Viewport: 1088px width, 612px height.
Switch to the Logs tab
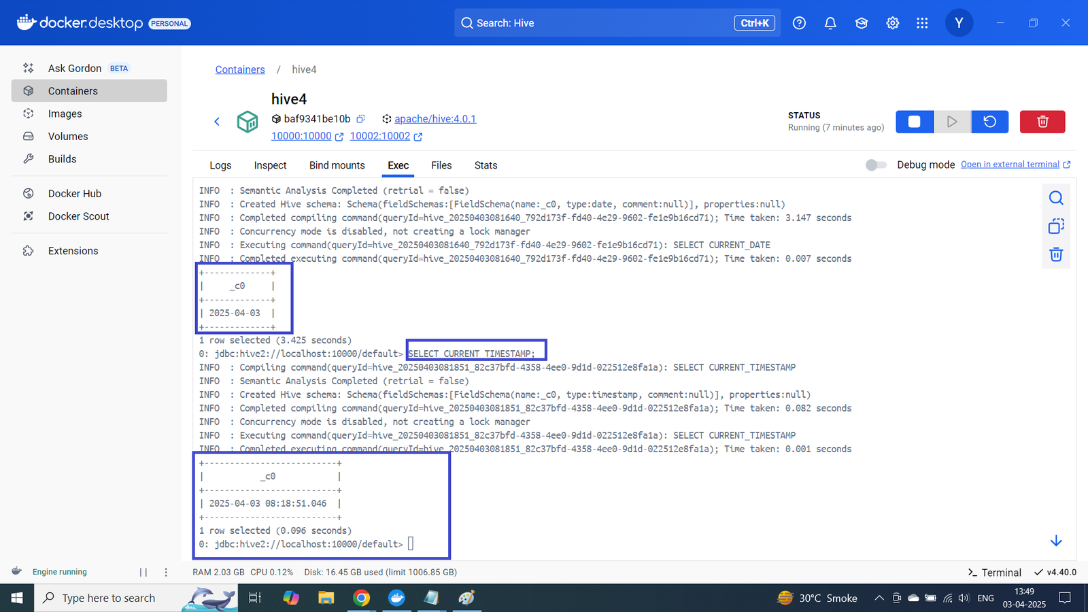click(220, 165)
